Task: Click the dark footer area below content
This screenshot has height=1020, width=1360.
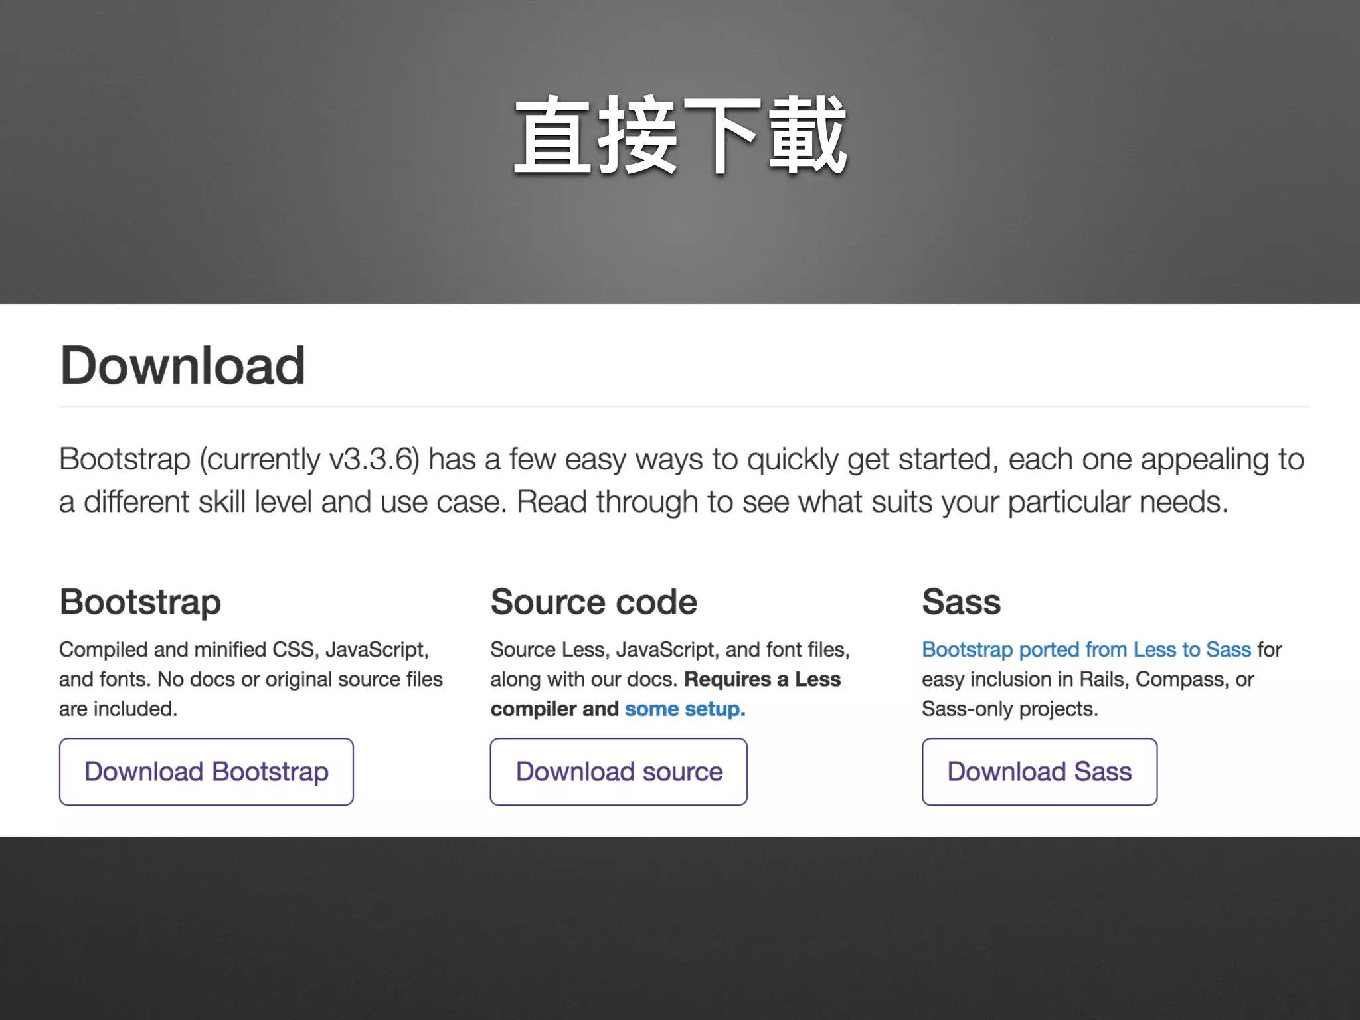Action: click(x=680, y=930)
